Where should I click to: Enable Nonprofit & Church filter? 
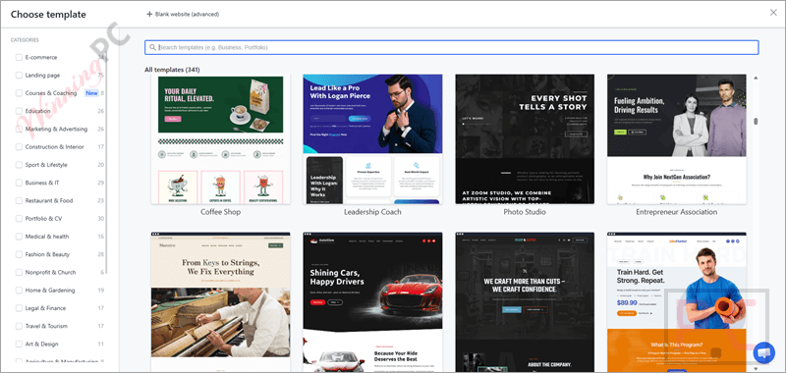19,272
